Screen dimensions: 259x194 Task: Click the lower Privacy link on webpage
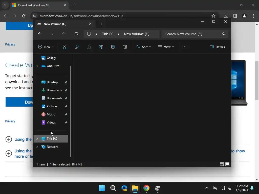(10, 121)
